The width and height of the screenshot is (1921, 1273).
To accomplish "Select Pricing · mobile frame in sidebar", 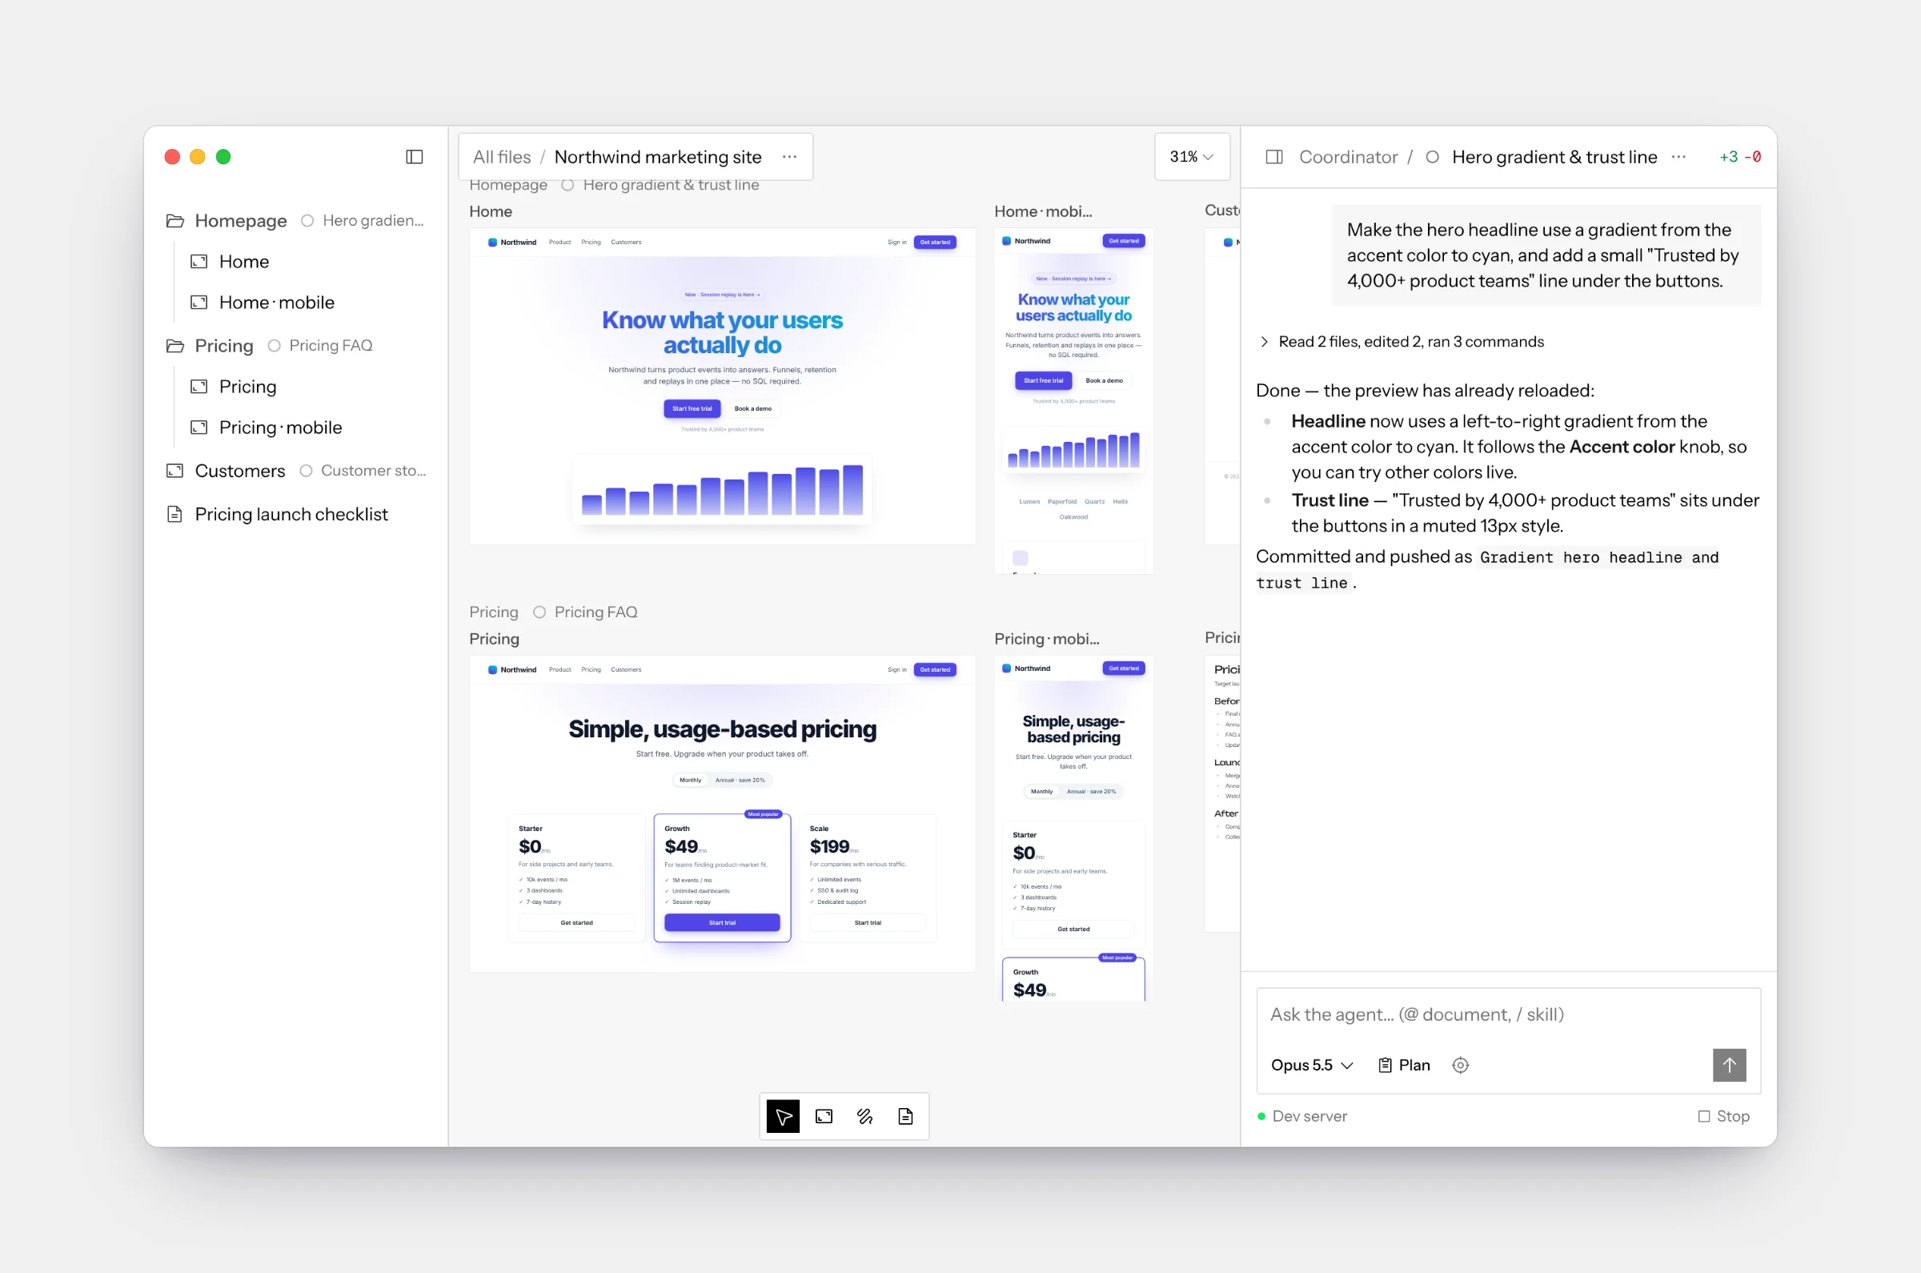I will (x=267, y=427).
